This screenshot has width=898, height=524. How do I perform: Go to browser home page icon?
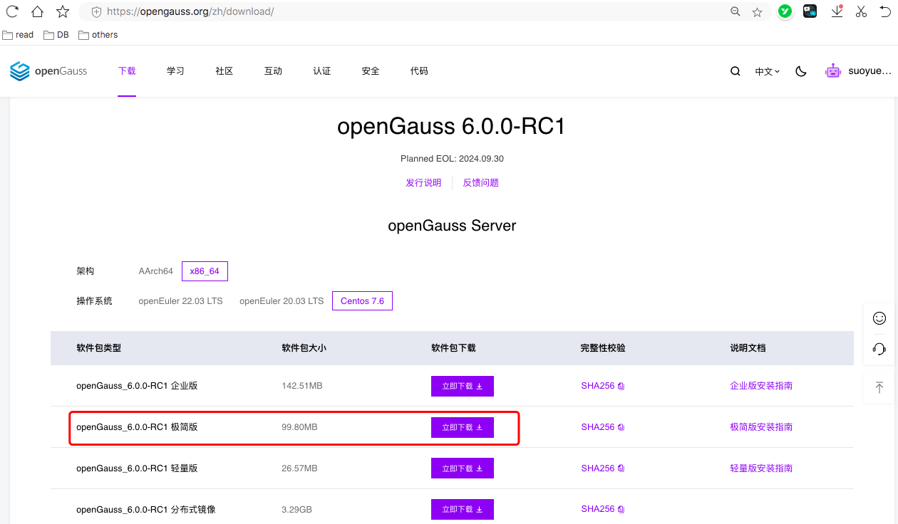pos(37,11)
